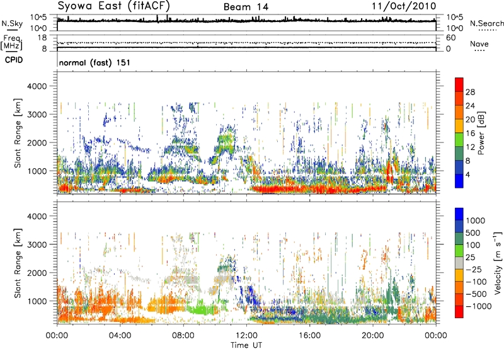504x349 pixels.
Task: Click the 'Syowa East (fitACF)' title
Action: pos(113,6)
